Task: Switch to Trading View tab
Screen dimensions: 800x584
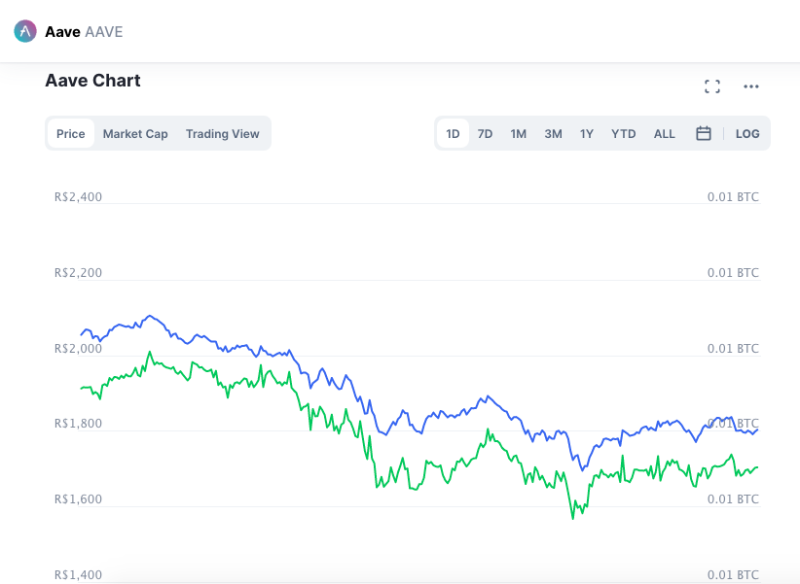Action: (223, 133)
